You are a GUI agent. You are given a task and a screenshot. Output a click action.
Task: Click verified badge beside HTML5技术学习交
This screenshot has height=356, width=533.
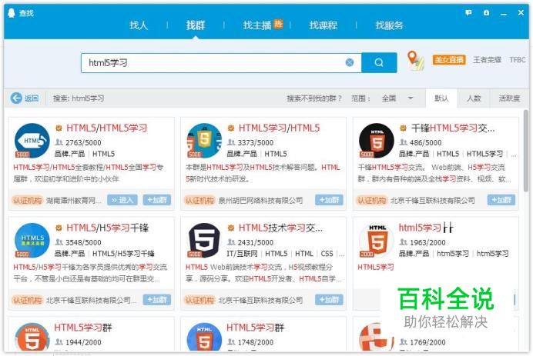231,228
